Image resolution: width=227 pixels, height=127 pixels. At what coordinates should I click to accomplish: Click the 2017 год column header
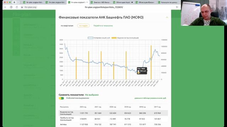pyautogui.click(x=157, y=107)
